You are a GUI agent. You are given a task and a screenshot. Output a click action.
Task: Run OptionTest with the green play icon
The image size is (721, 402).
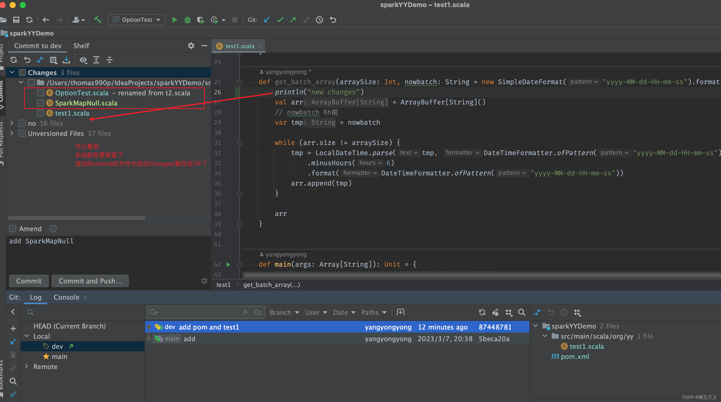tap(174, 20)
